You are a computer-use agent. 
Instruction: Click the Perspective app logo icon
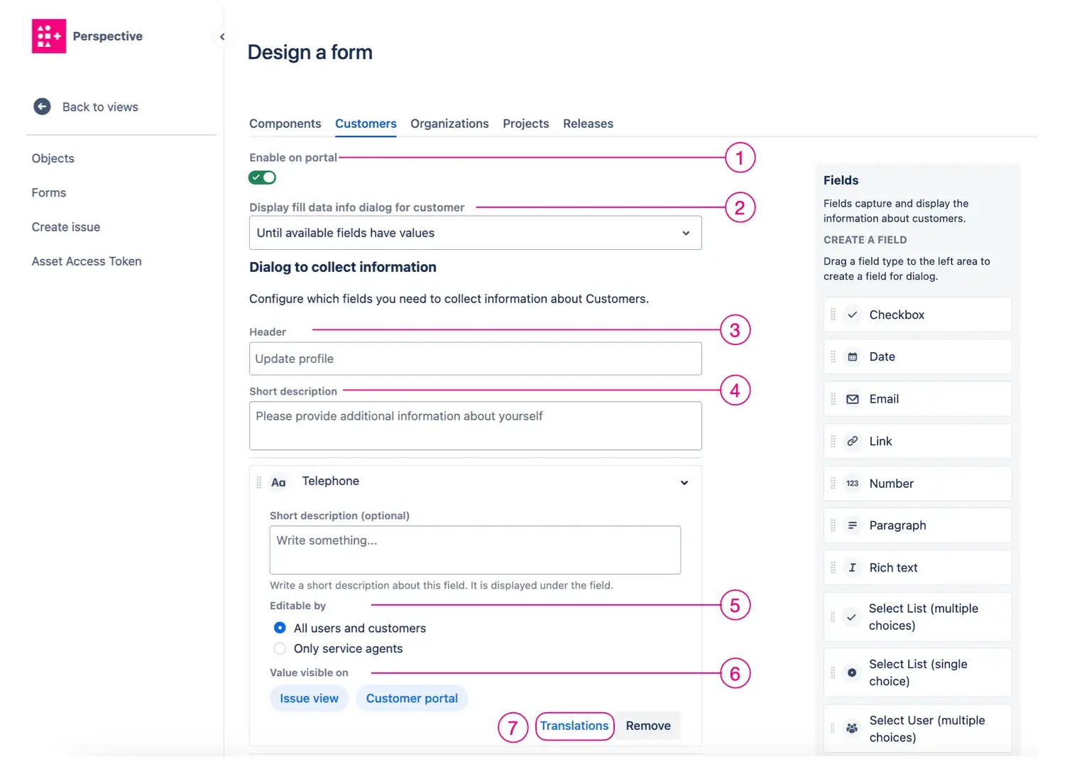(x=48, y=36)
